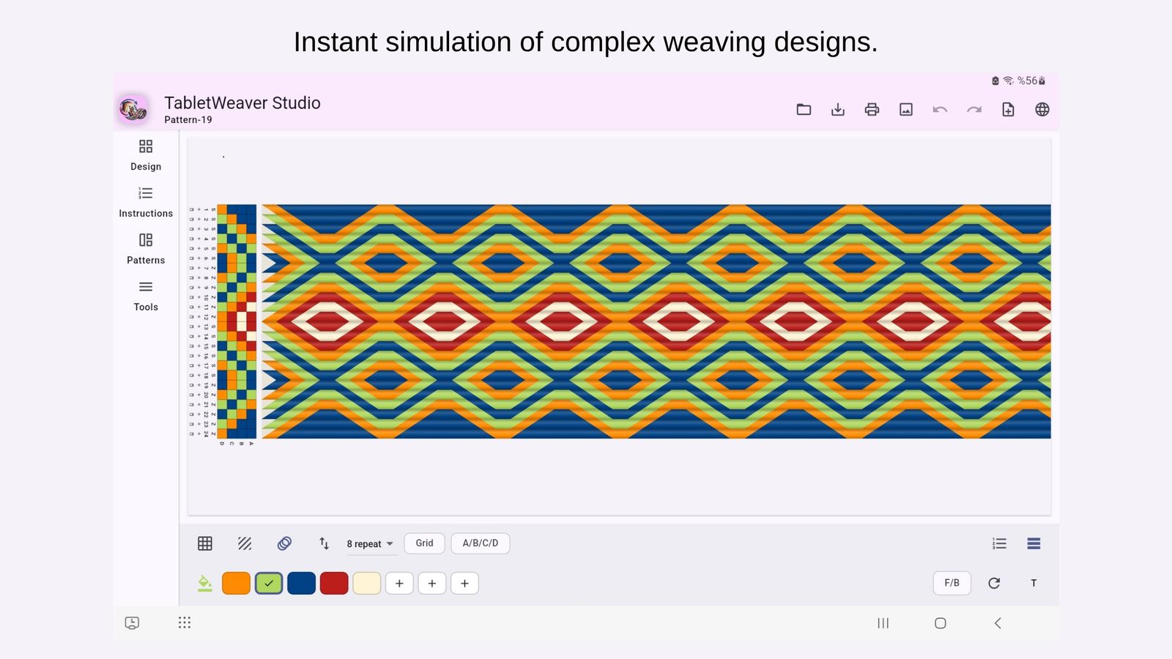Viewport: 1172px width, 659px height.
Task: Click the swap up-down arrows icon
Action: 324,543
